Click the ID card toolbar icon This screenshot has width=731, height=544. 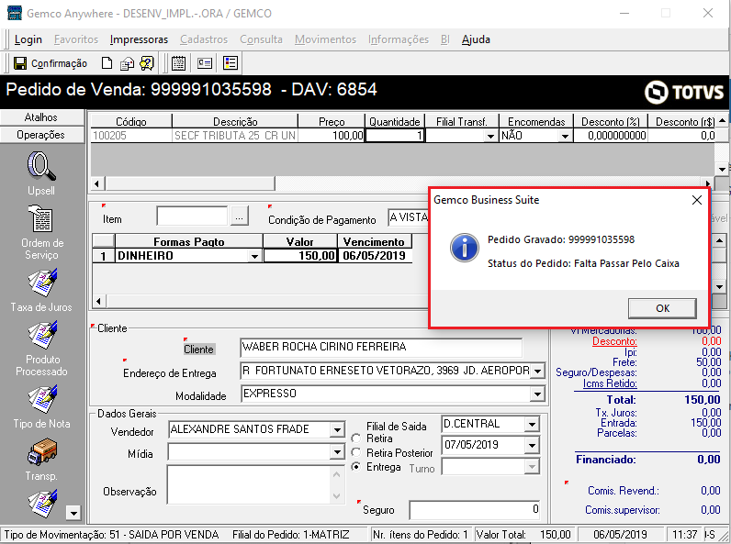[205, 63]
